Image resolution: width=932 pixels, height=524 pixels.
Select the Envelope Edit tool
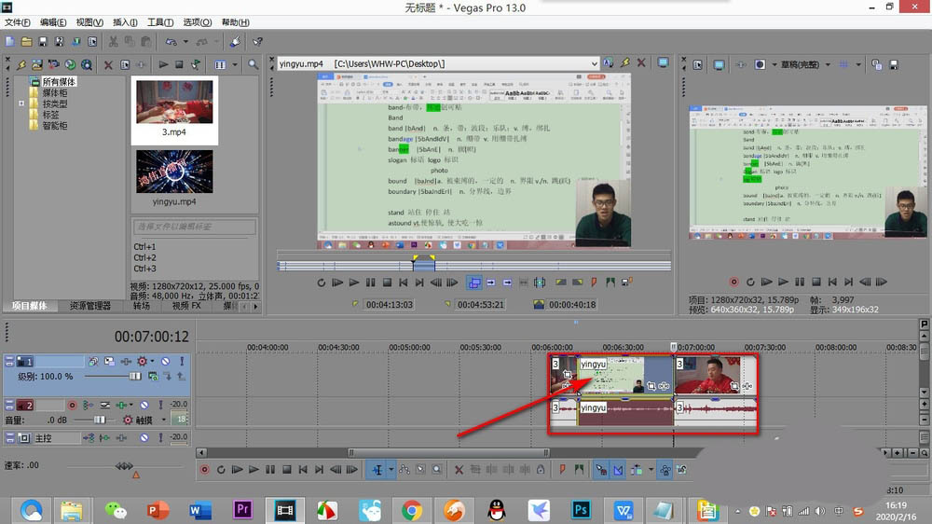(x=404, y=470)
